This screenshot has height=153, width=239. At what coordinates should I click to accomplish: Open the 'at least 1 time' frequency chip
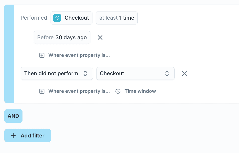pos(116,18)
